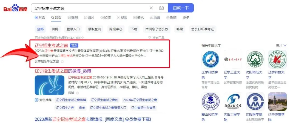Open the 沈阳工程学院 text link
This screenshot has width=296, height=123.
[x=232, y=117]
